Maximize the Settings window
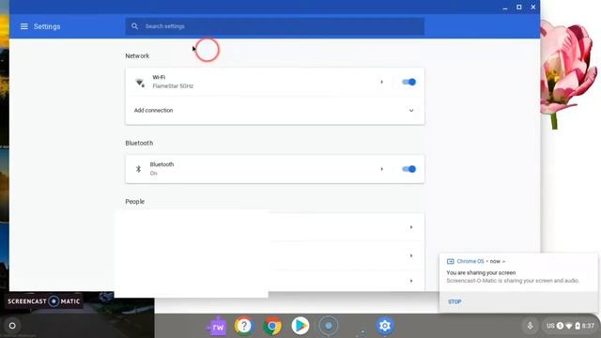The width and height of the screenshot is (601, 338). pos(519,7)
